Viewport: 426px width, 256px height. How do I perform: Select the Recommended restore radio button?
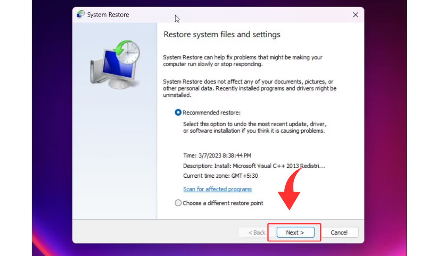[x=178, y=113]
